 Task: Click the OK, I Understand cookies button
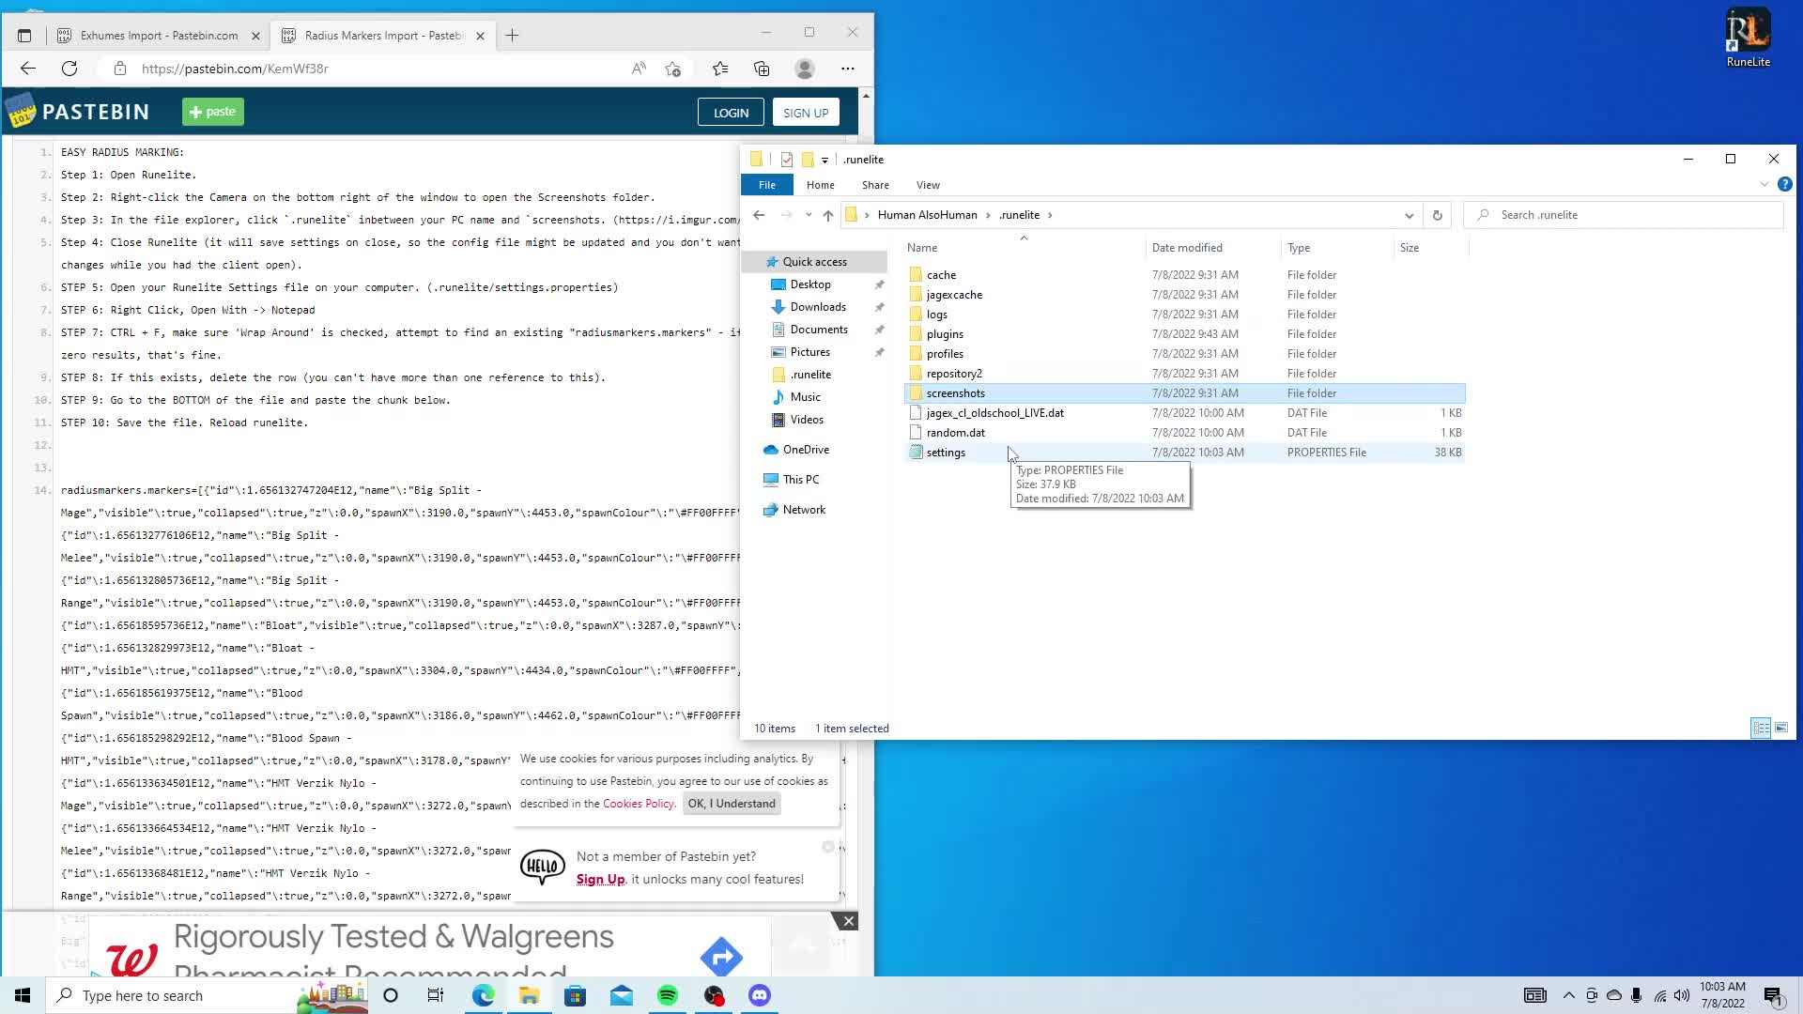tap(731, 803)
